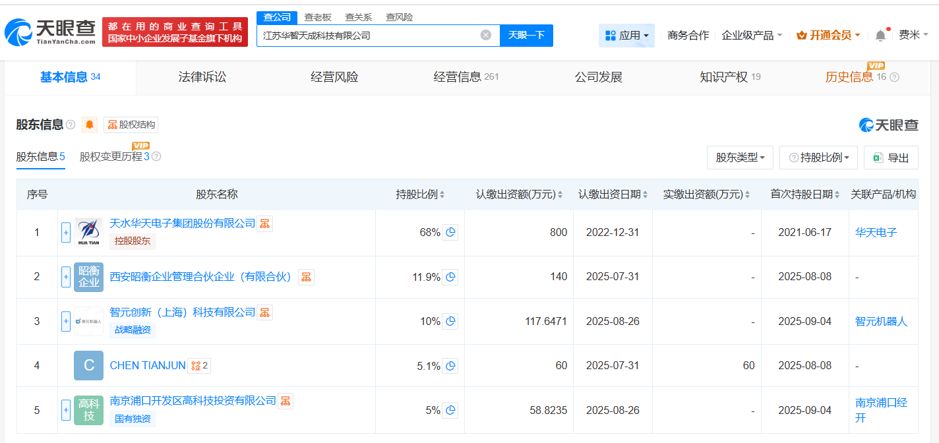Image resolution: width=939 pixels, height=443 pixels.
Task: Expand details for 天水华天电子集团 row
Action: tap(66, 232)
